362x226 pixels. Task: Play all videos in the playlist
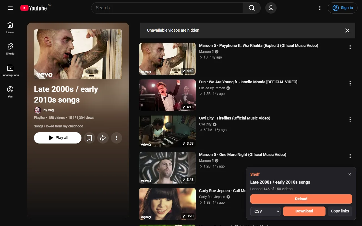(x=58, y=138)
